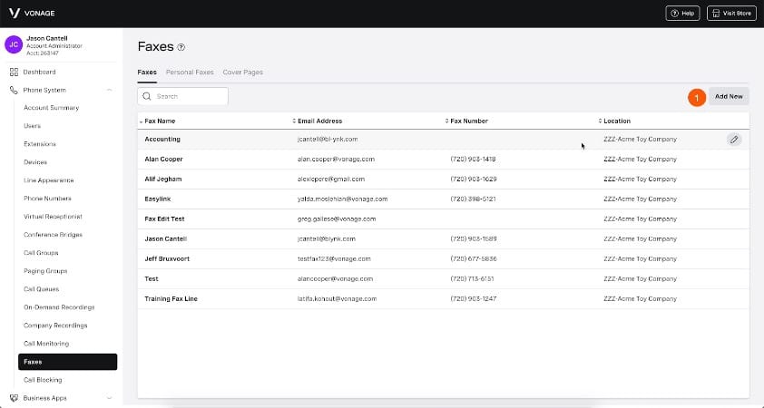Click the help question mark beside Faxes title
This screenshot has width=764, height=408.
coord(181,47)
